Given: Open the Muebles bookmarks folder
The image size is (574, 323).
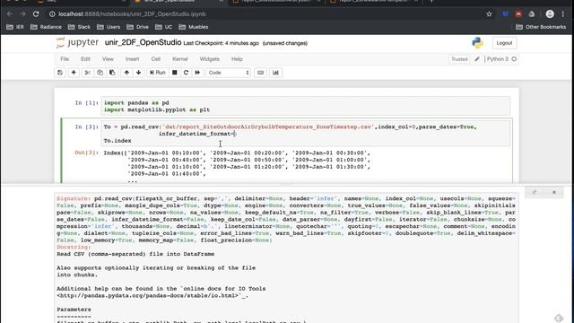Looking at the screenshot, I should click(194, 27).
